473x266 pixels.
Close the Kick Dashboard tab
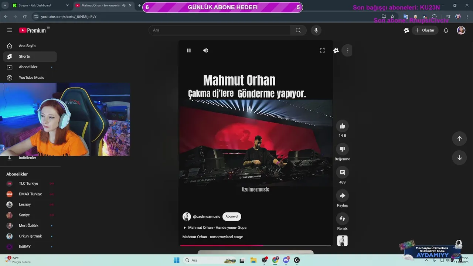(x=67, y=6)
